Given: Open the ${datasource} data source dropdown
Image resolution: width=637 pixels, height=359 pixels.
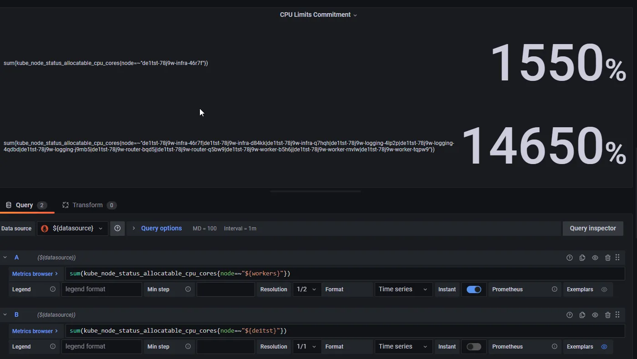Looking at the screenshot, I should coord(73,228).
